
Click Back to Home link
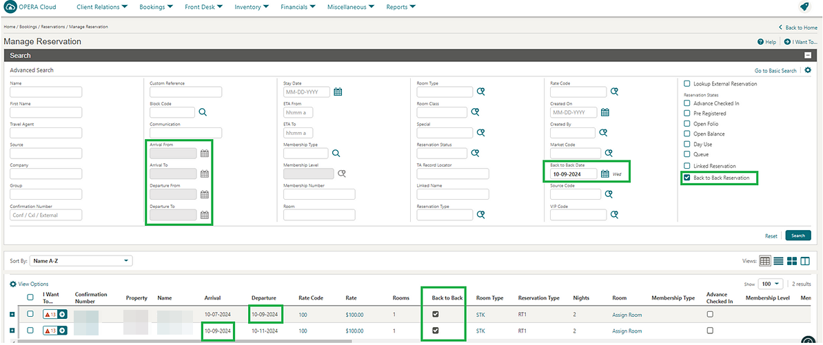tap(798, 28)
